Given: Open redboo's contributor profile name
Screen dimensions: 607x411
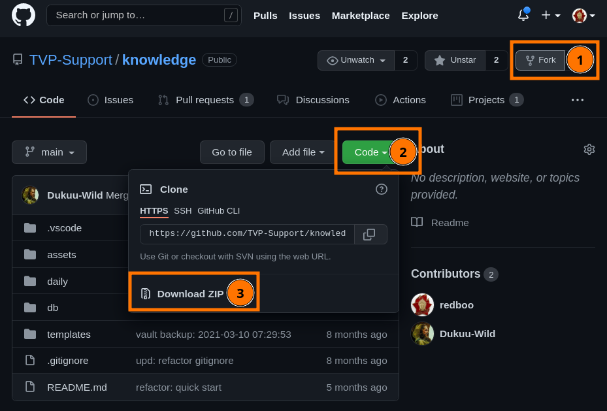Looking at the screenshot, I should (x=457, y=305).
